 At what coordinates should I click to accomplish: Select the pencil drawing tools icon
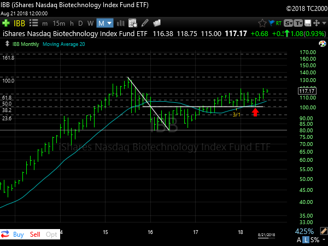145,23
